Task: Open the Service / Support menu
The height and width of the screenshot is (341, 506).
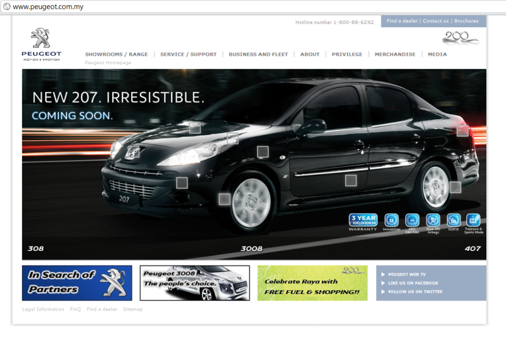Action: pos(188,55)
